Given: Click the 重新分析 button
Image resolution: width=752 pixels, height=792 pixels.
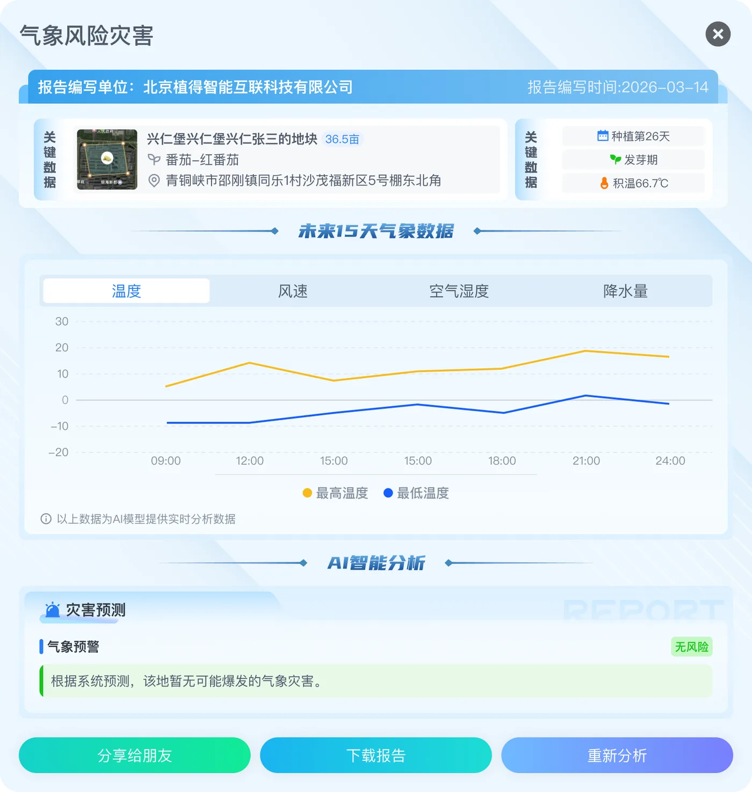Looking at the screenshot, I should click(617, 755).
